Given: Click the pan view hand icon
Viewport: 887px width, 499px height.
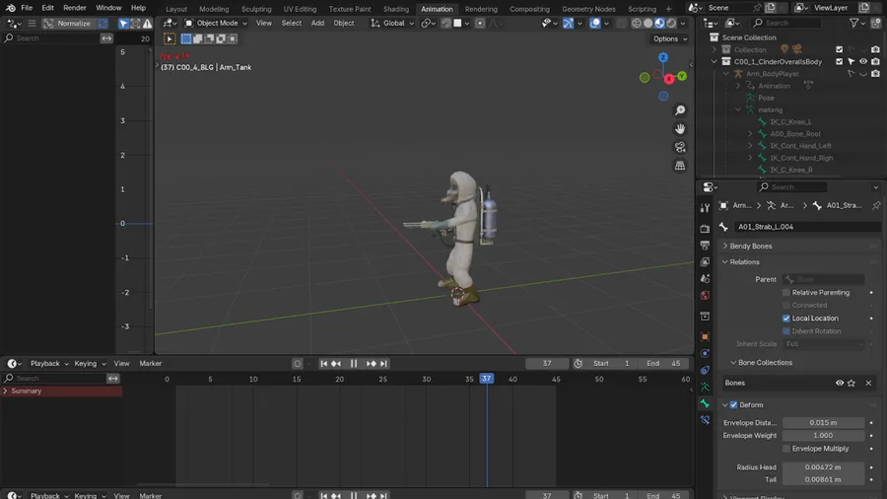Looking at the screenshot, I should pos(680,129).
